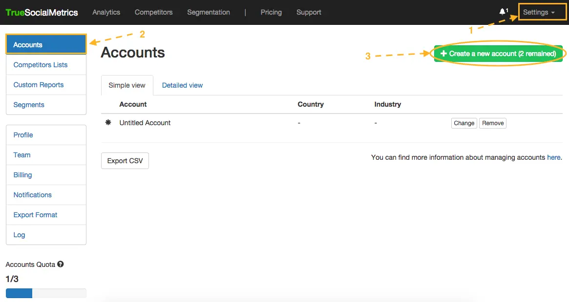Screen dimensions: 569x302
Task: Export accounts as CSV
Action: click(x=125, y=161)
